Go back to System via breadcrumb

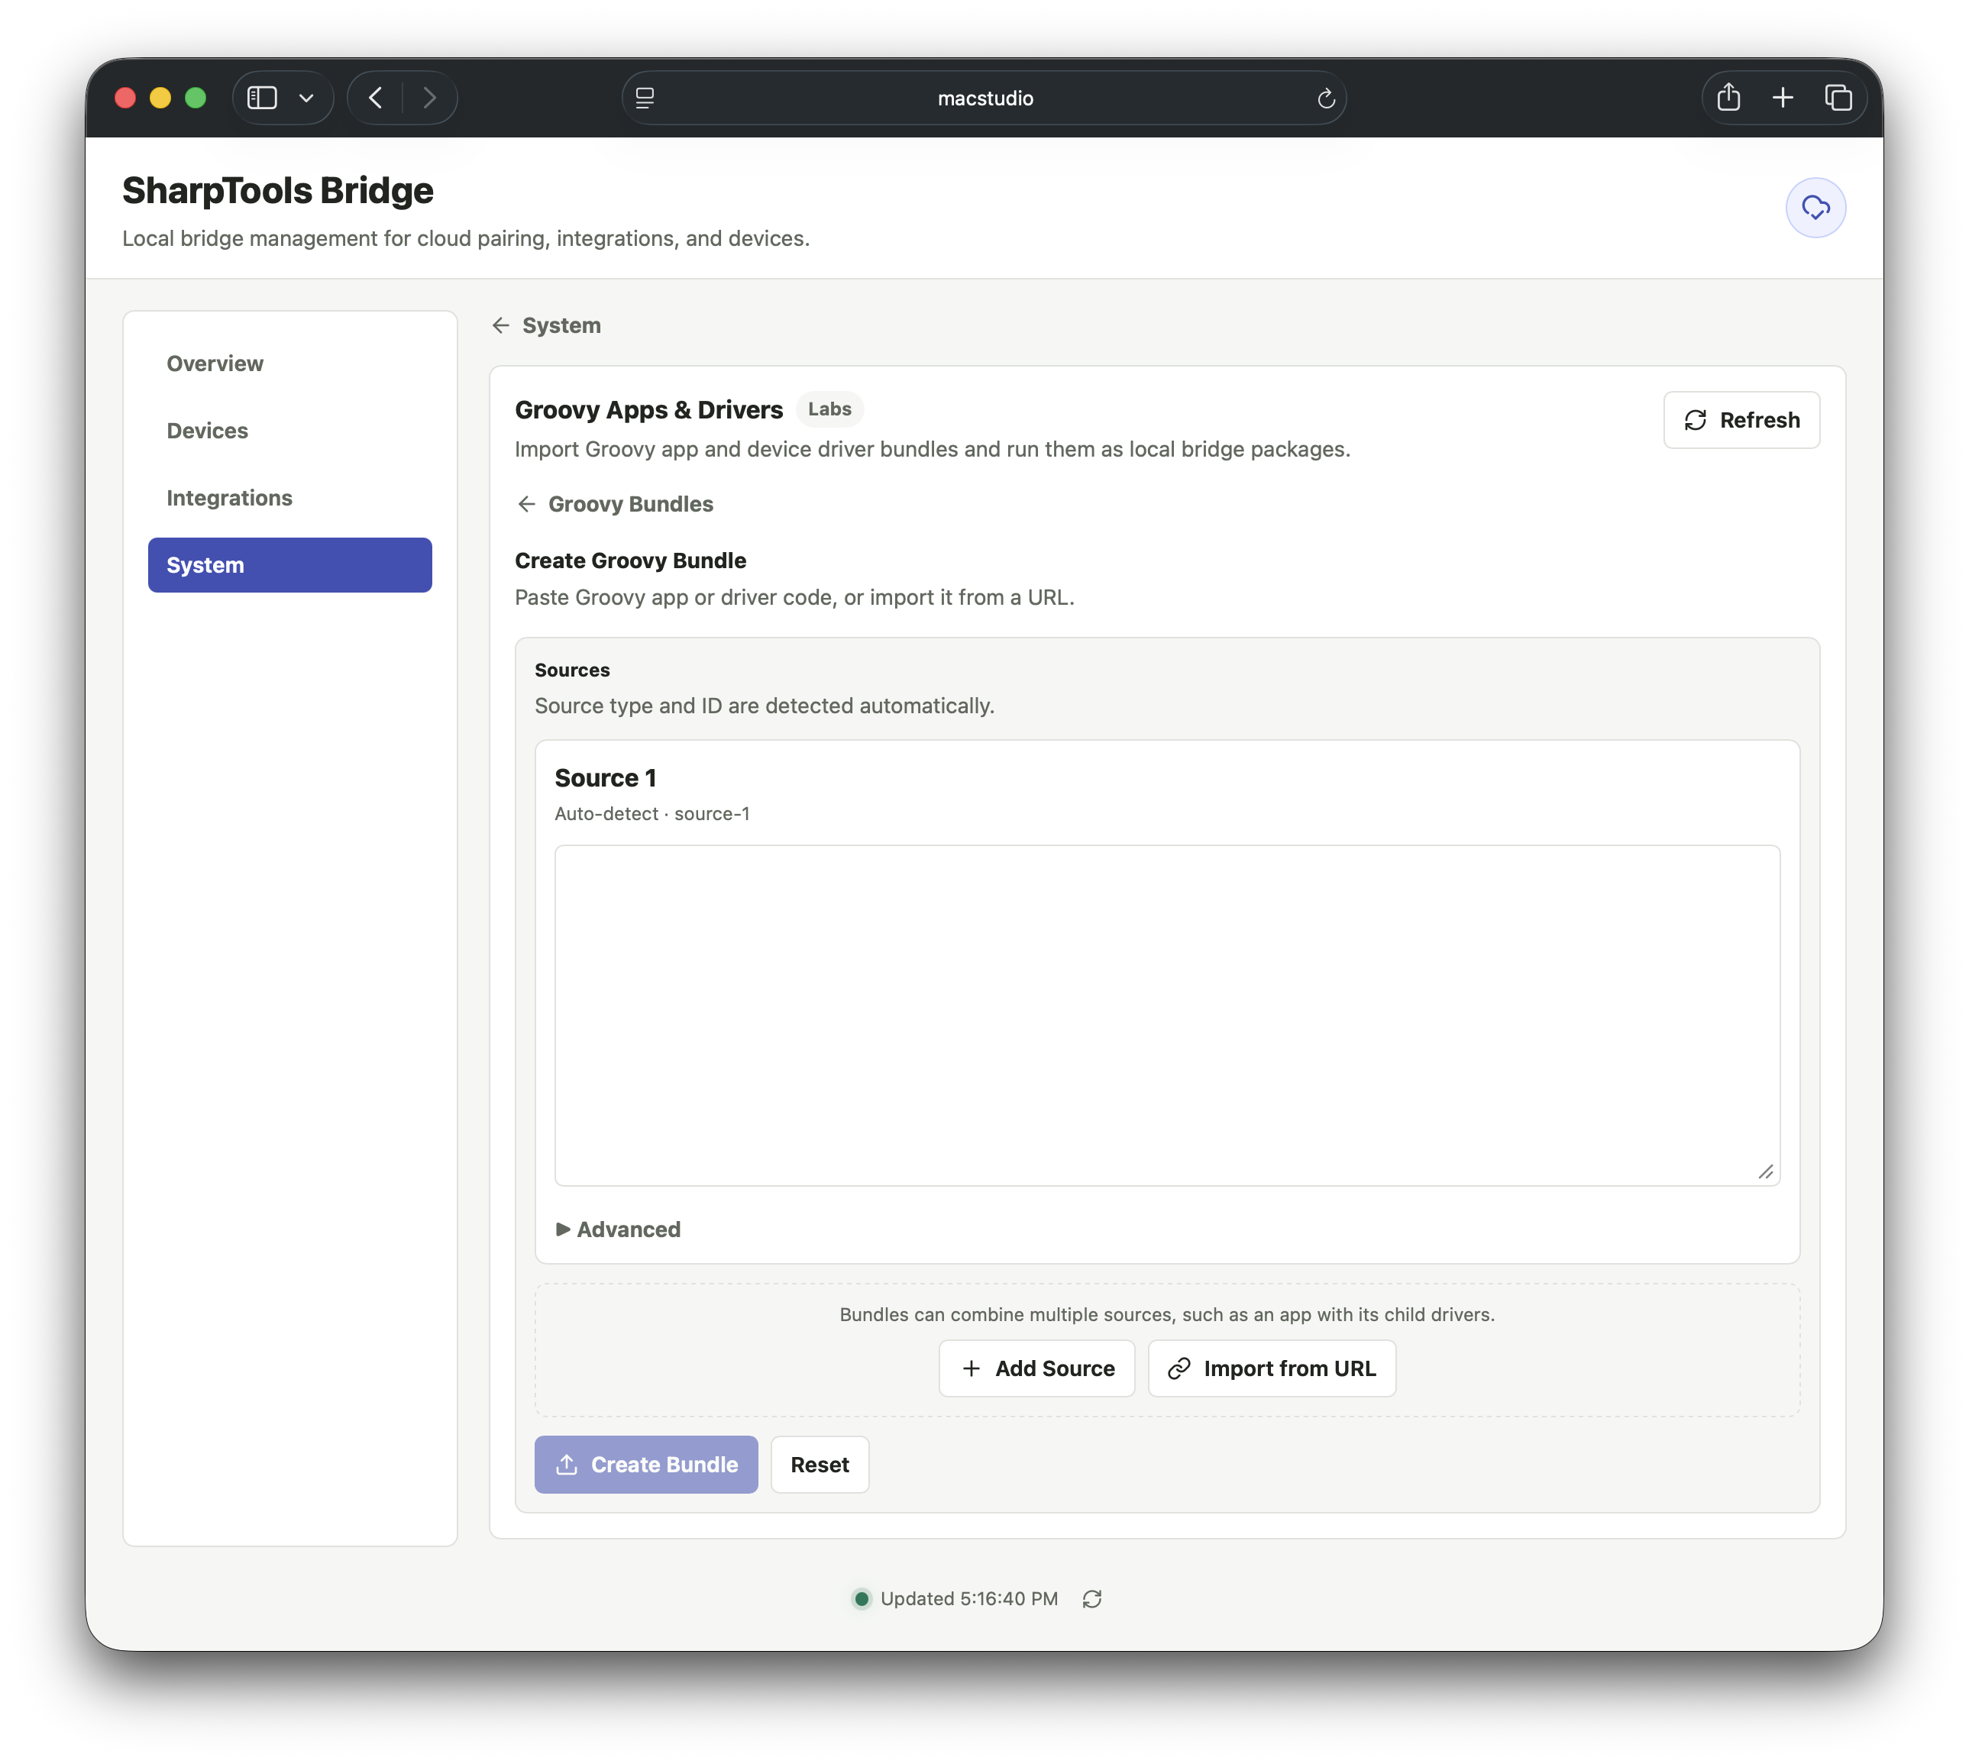(x=546, y=325)
